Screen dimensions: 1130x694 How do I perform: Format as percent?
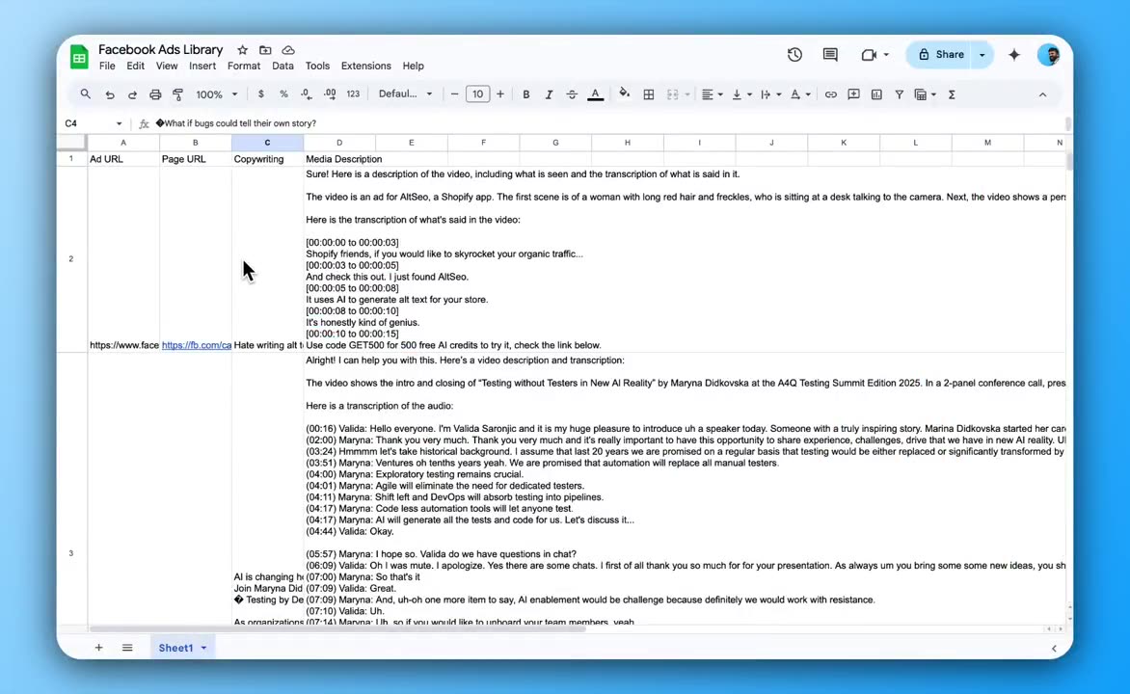pyautogui.click(x=283, y=94)
